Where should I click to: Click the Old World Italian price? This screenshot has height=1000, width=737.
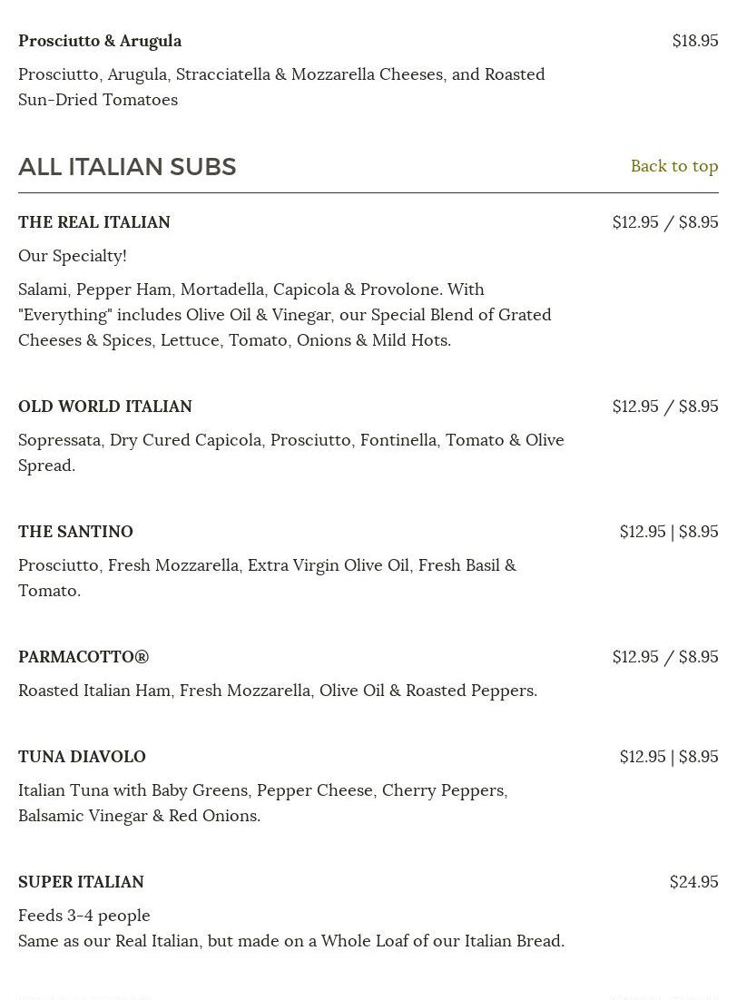coord(664,407)
